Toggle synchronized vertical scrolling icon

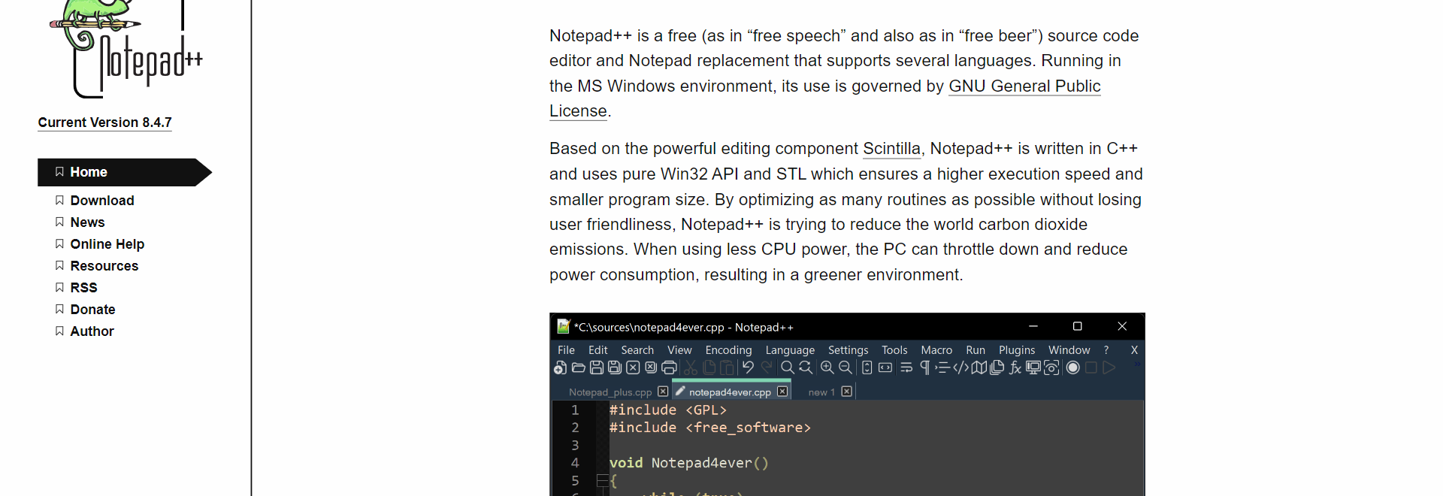tap(867, 367)
